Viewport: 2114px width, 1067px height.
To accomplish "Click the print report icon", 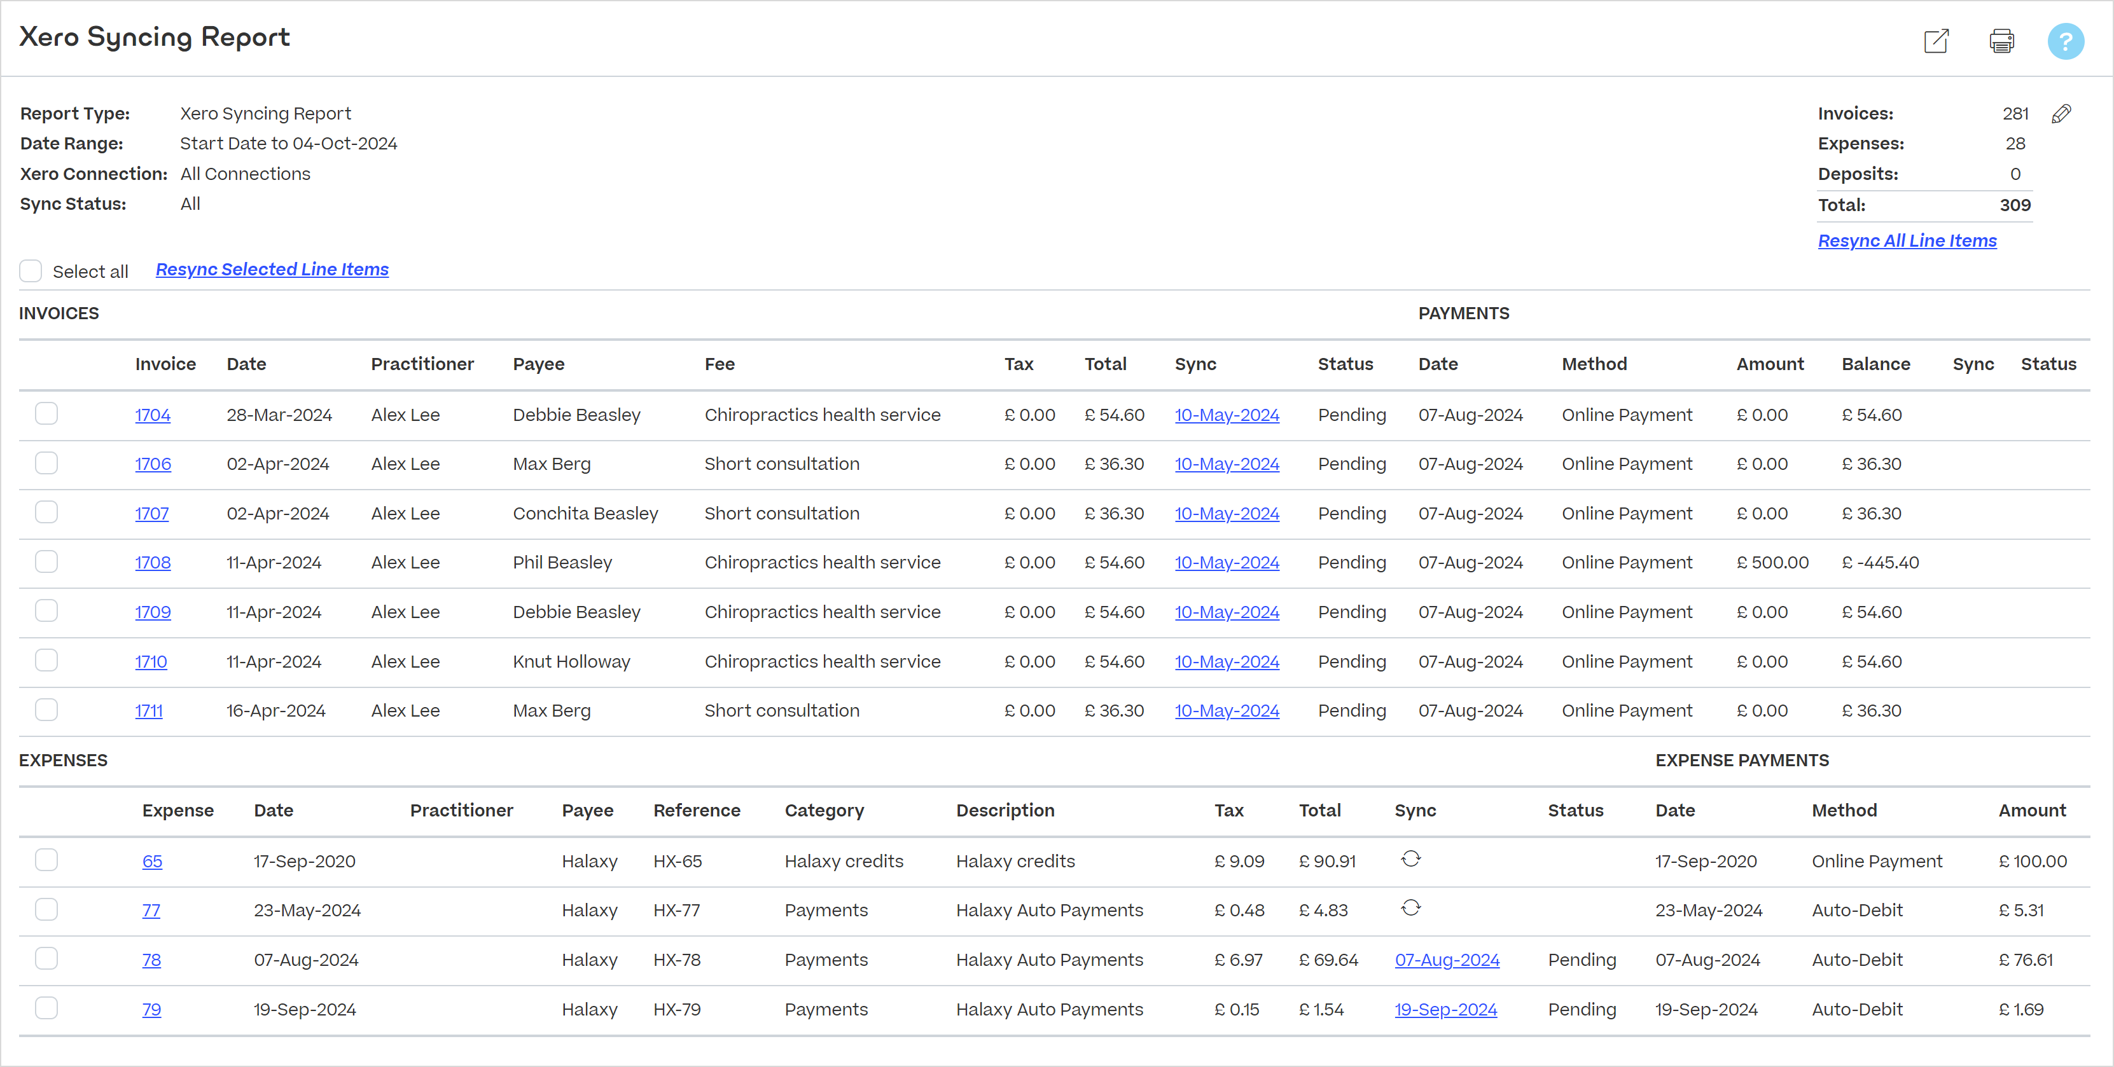I will tap(2001, 41).
